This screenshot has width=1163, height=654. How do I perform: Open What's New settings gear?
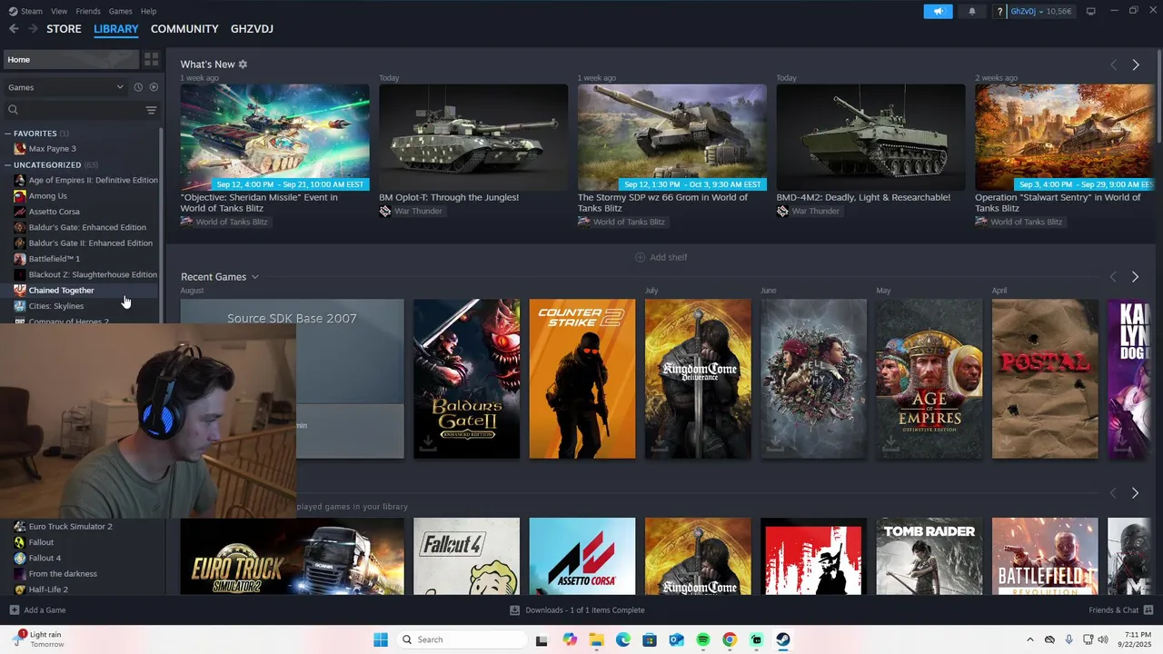[243, 64]
